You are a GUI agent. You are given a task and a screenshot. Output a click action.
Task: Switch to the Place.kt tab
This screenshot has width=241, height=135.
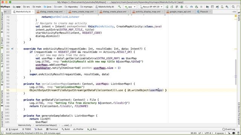[204, 12]
